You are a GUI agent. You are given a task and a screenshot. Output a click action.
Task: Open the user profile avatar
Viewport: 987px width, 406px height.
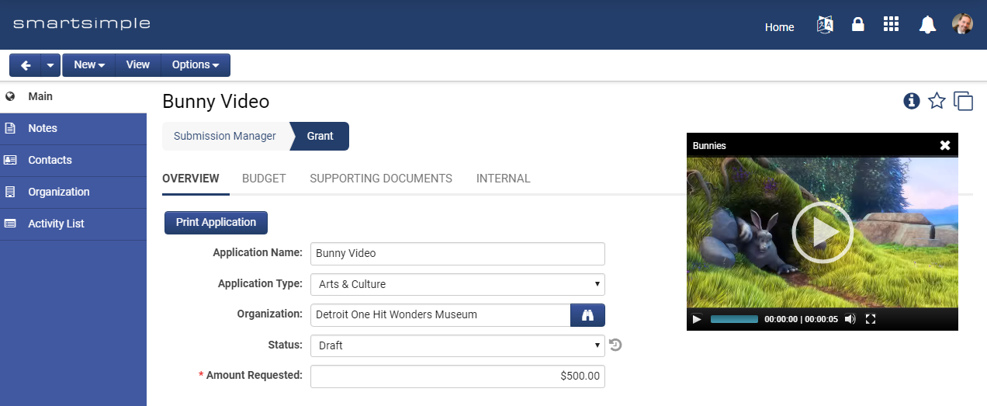click(x=962, y=24)
